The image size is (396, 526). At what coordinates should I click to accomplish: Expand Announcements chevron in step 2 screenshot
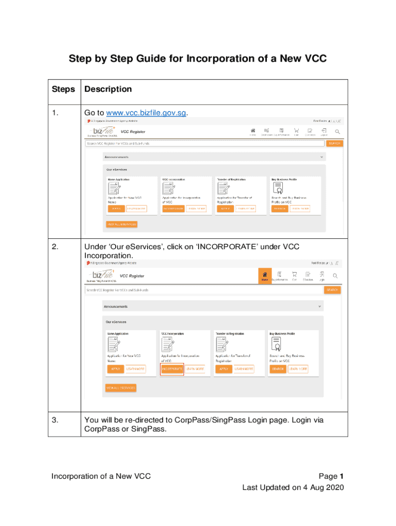point(319,306)
